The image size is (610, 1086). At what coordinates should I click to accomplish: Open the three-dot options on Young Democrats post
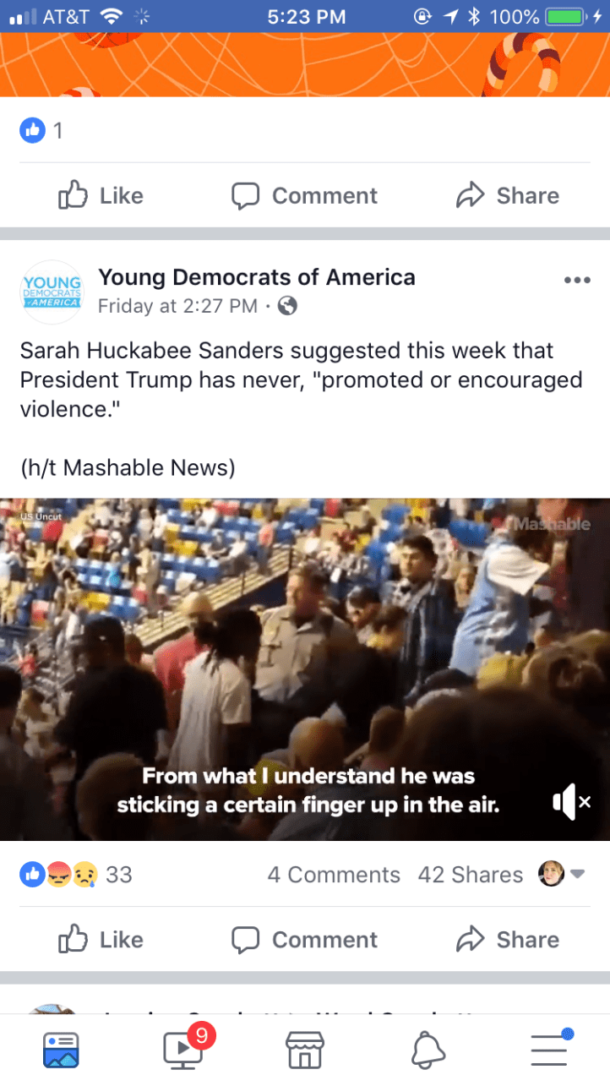(577, 280)
